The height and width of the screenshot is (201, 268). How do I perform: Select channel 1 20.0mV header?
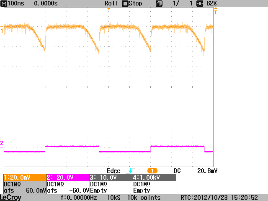coord(25,178)
